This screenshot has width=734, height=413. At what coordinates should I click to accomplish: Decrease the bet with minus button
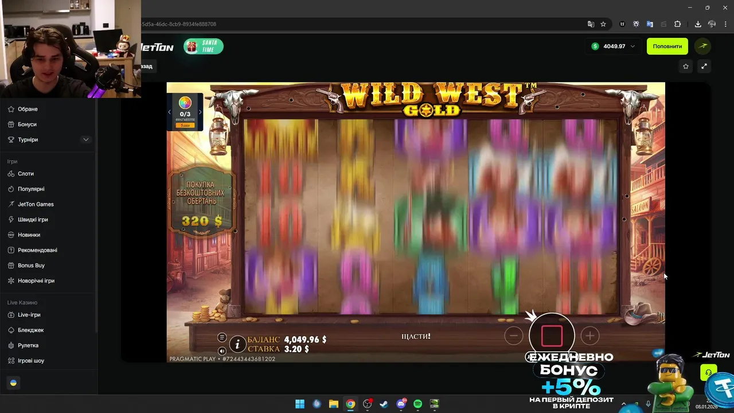(514, 336)
